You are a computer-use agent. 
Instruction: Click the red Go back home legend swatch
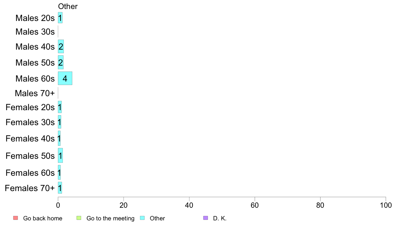pyautogui.click(x=16, y=218)
